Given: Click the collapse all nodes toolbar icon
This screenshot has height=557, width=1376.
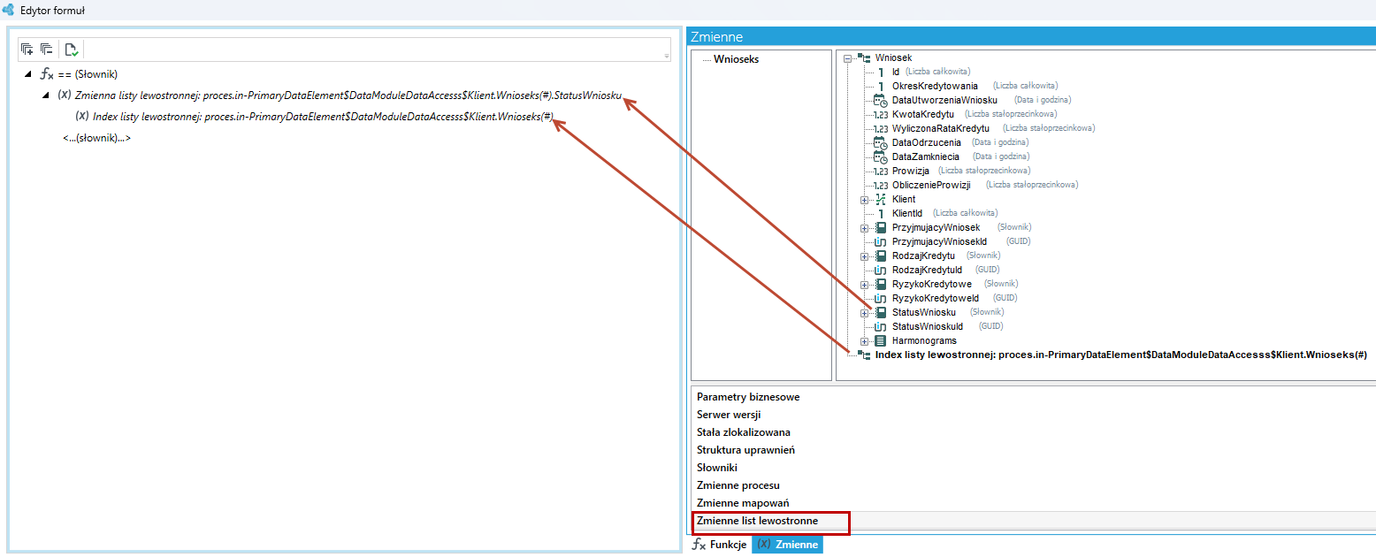Looking at the screenshot, I should click(46, 50).
